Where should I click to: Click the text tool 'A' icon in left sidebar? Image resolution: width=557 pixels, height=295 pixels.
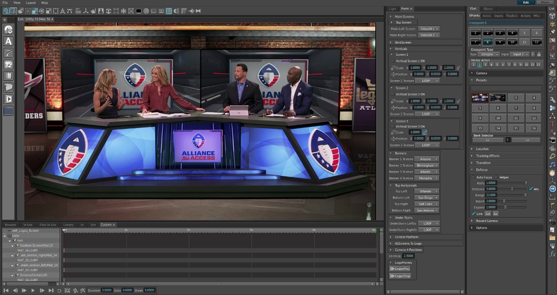click(x=8, y=41)
